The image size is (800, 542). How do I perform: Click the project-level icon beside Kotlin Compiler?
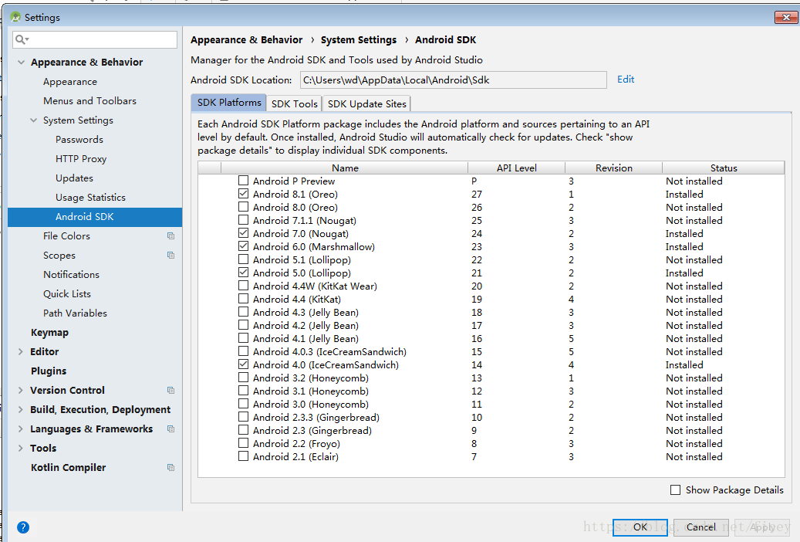171,467
